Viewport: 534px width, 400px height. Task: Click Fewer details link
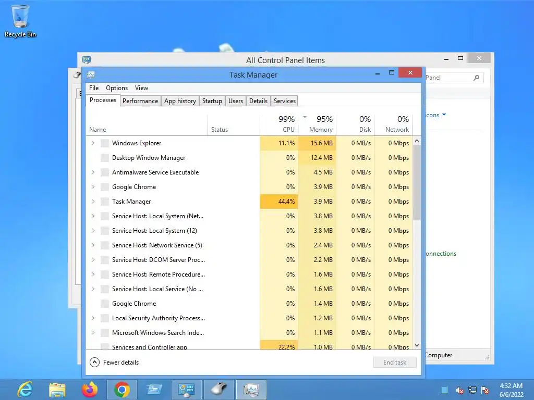pyautogui.click(x=121, y=362)
